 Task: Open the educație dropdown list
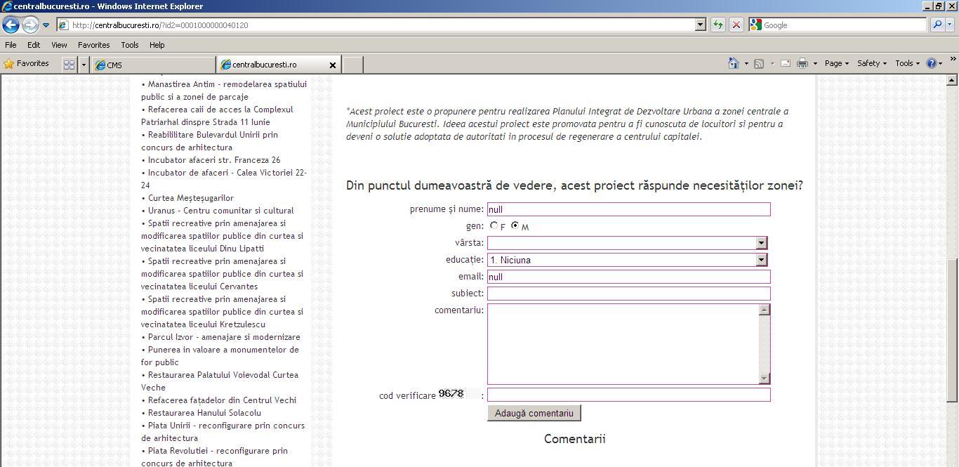627,260
